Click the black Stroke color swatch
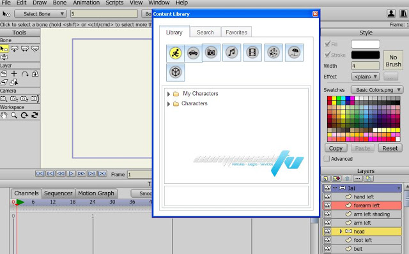Viewport: 409px width, 254px height. 365,55
